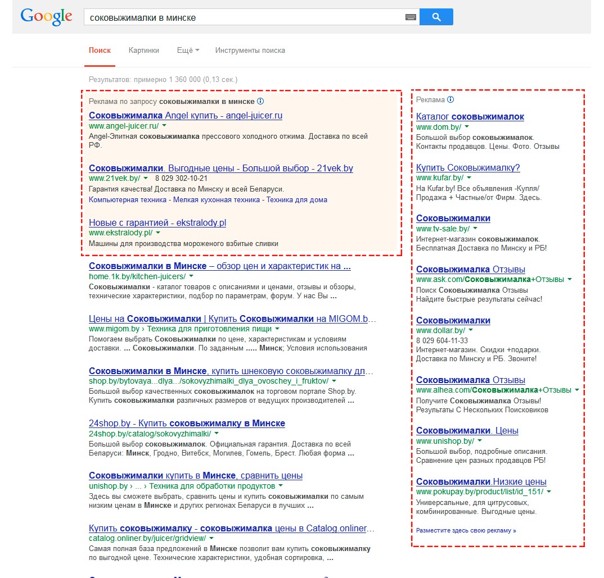Image resolution: width=604 pixels, height=578 pixels.
Task: Expand arrow next to alhea.com ad URL
Action: (577, 390)
